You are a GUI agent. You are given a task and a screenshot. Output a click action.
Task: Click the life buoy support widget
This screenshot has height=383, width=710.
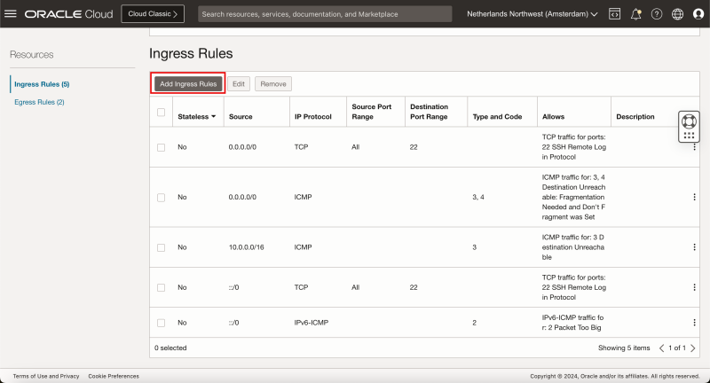tap(690, 121)
